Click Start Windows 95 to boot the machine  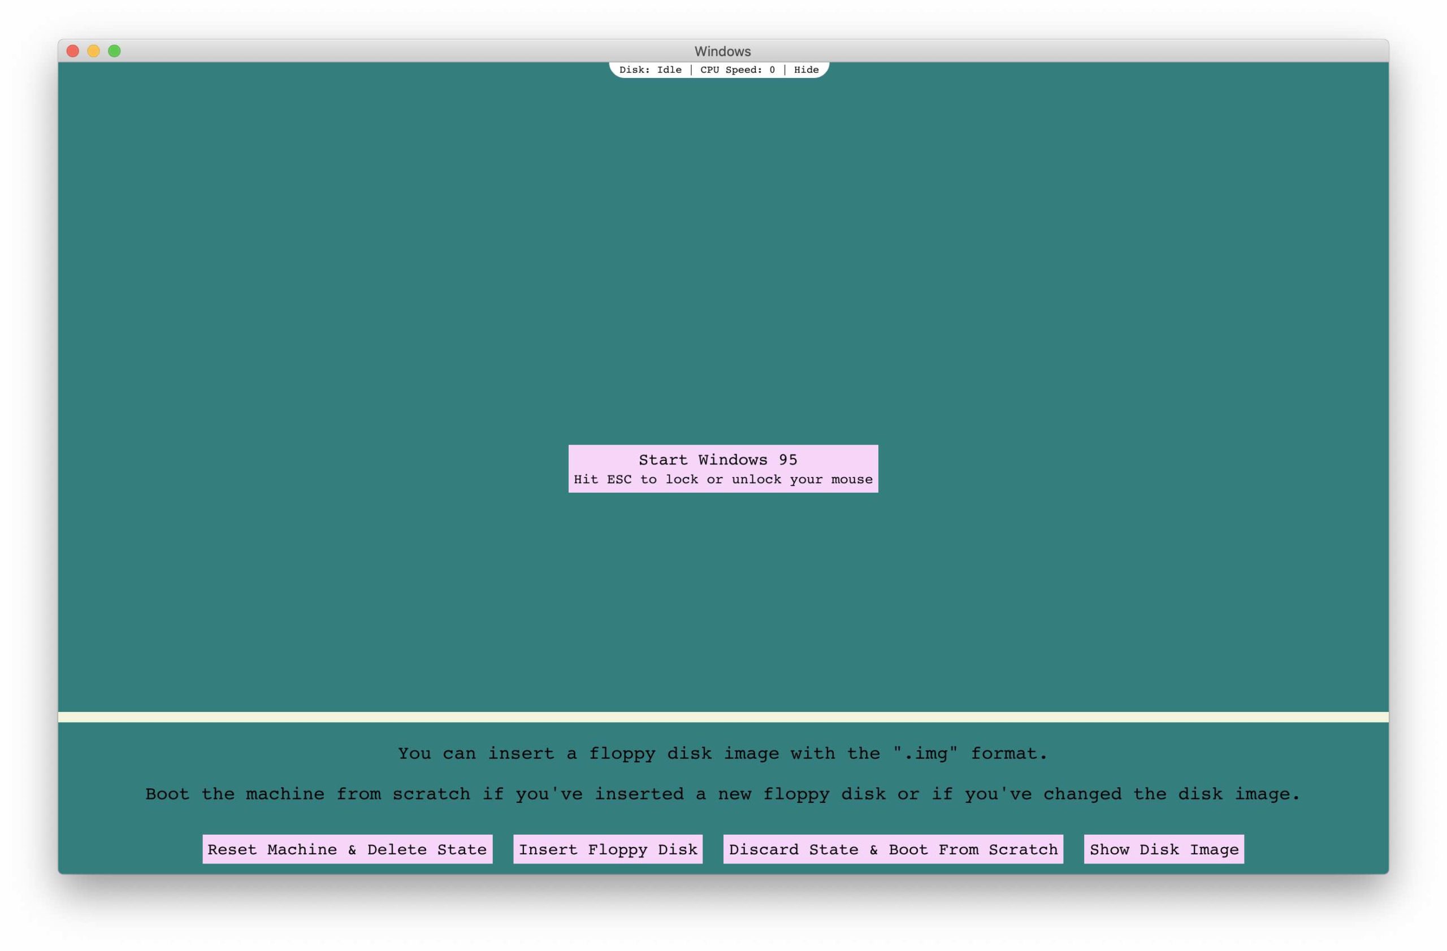722,460
